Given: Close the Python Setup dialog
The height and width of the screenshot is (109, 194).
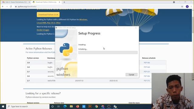Looking at the screenshot, I should [x=136, y=28].
